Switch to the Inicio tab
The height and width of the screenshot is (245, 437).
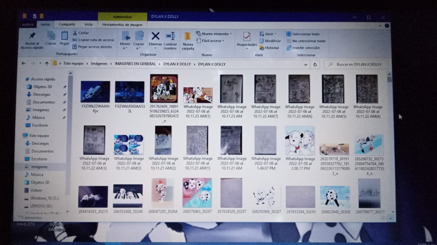pyautogui.click(x=45, y=24)
